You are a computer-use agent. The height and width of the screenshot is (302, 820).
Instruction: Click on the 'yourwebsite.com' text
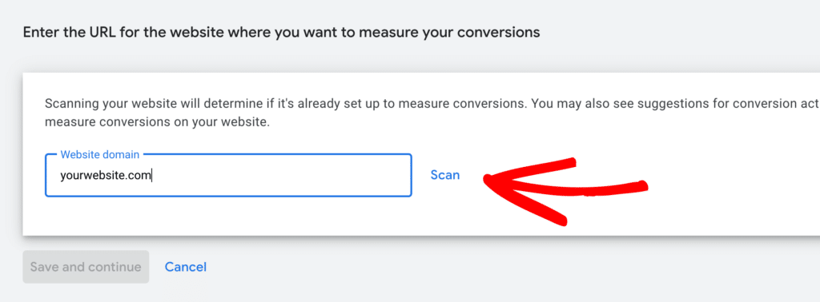[x=106, y=176]
